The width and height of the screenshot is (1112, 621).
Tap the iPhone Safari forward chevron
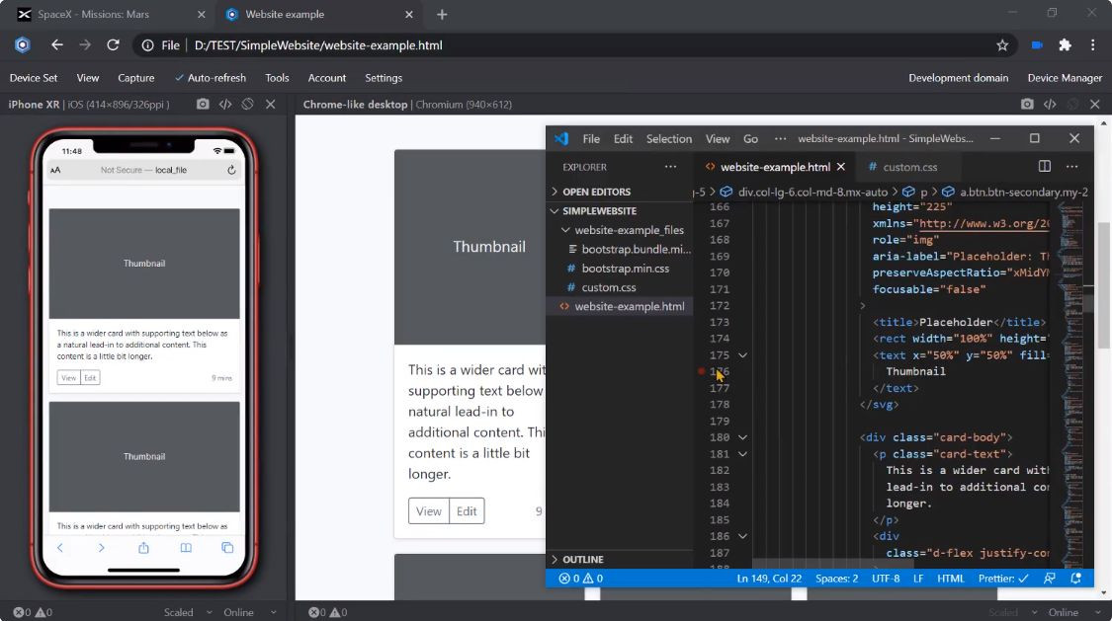102,547
